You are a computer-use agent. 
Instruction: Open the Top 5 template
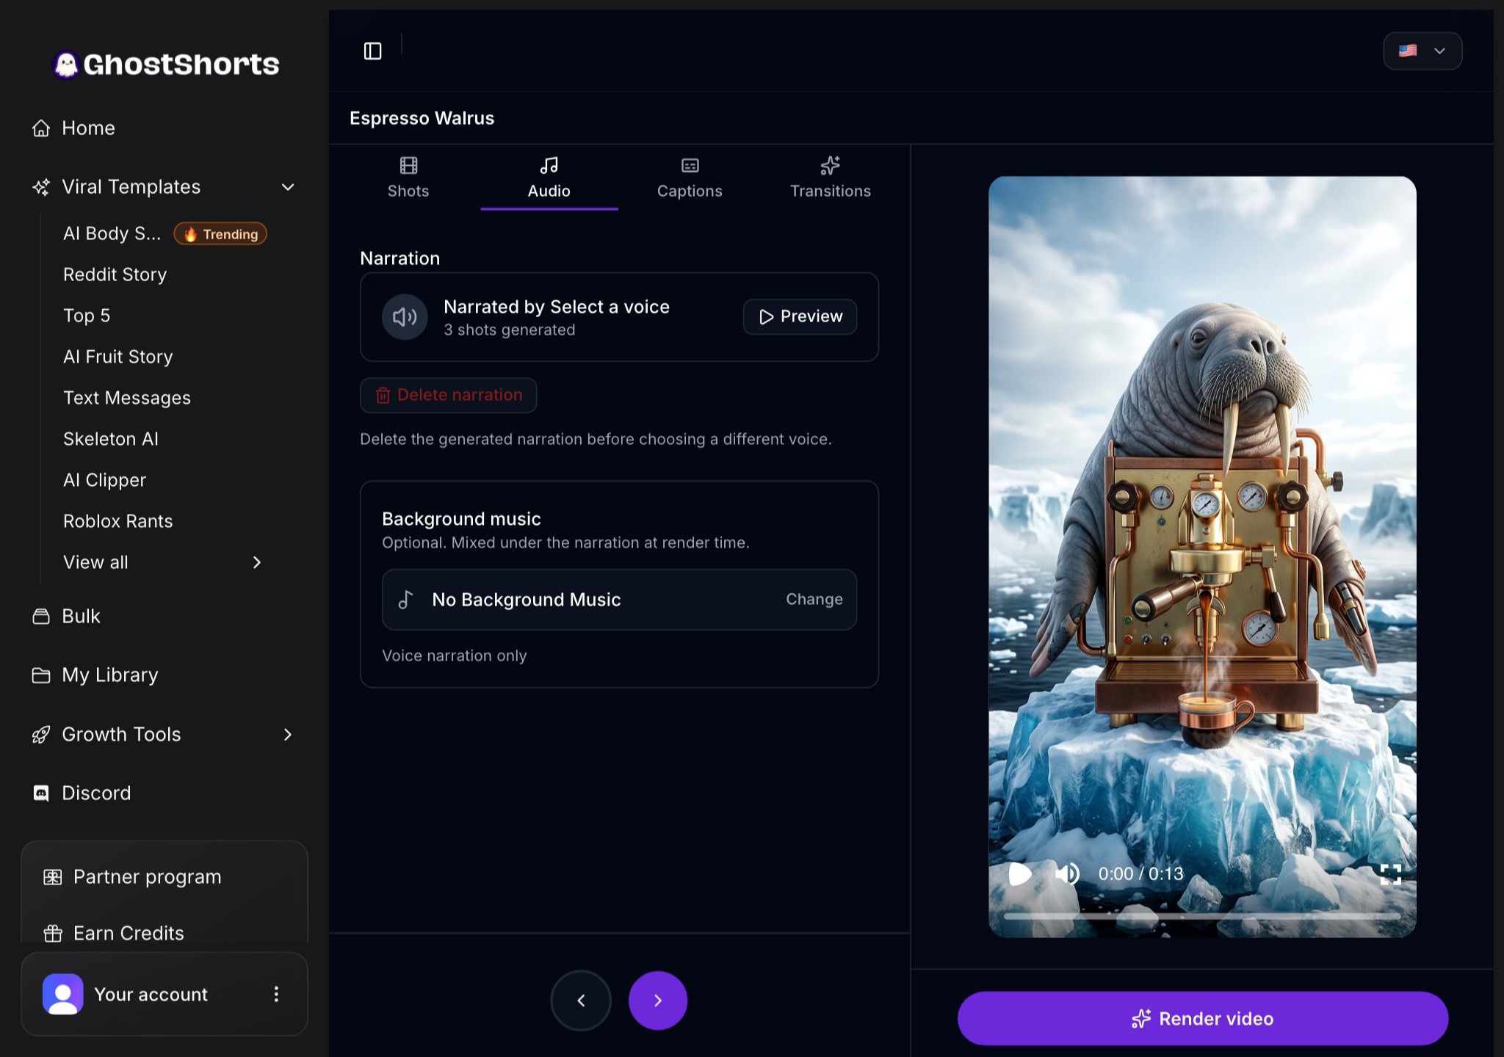tap(87, 316)
